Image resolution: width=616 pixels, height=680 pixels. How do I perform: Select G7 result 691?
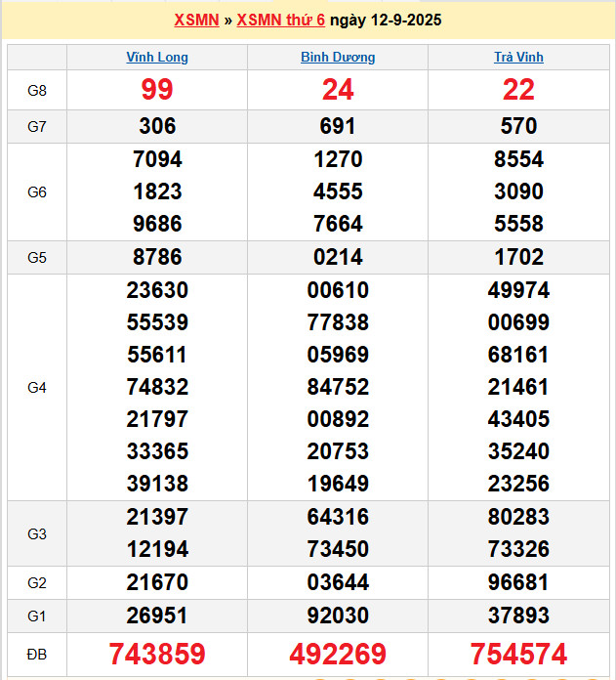click(338, 126)
